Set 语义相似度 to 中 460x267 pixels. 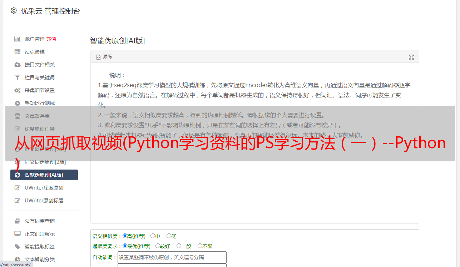[153, 236]
